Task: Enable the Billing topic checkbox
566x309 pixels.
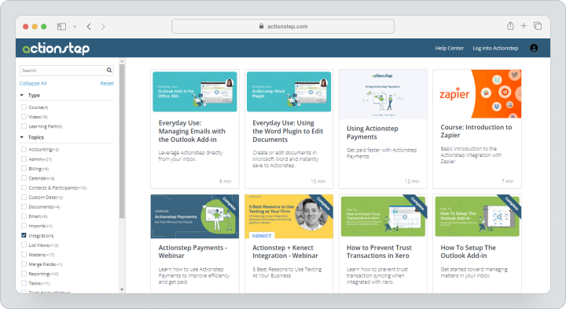Action: click(x=24, y=168)
